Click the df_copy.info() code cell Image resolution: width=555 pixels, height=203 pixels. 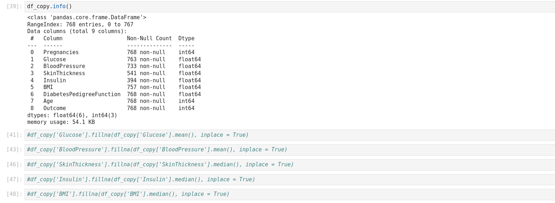pos(285,6)
